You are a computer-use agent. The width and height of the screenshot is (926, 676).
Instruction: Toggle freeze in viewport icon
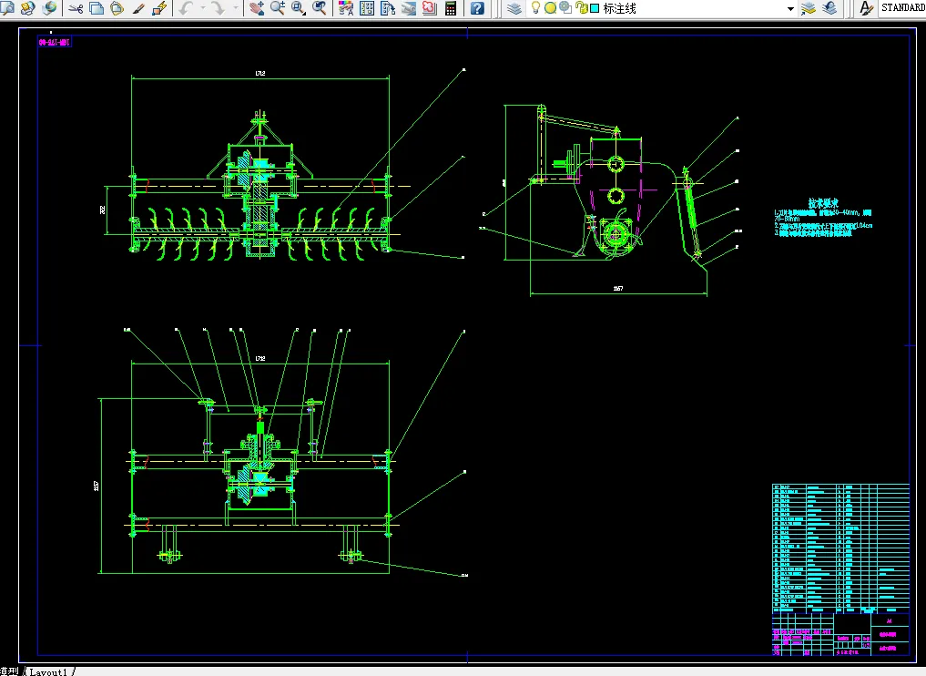(x=565, y=7)
